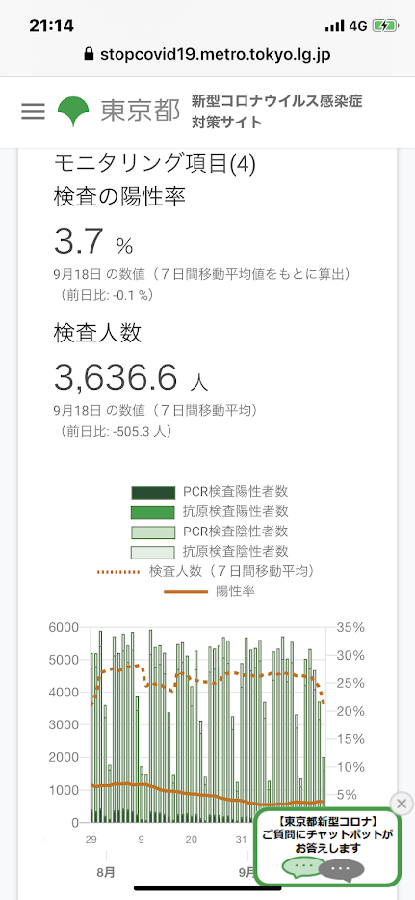Toggle the 陽性率 line legend
The image size is (415, 900).
coord(210,590)
